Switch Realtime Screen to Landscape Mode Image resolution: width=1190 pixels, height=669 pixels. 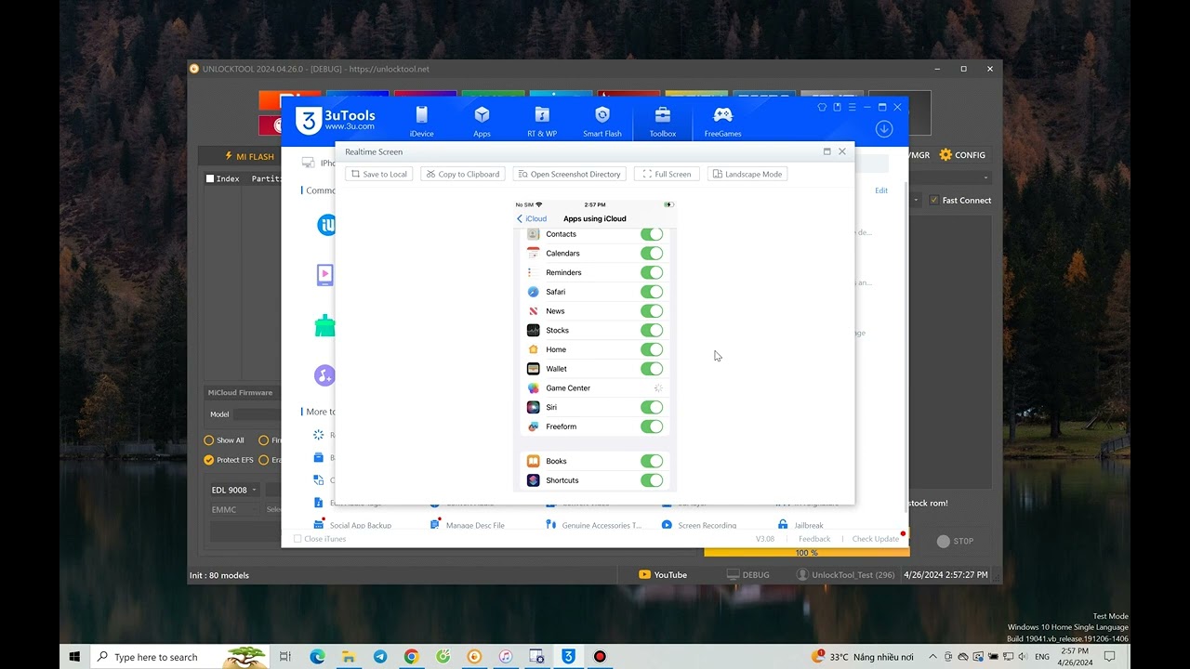[747, 174]
